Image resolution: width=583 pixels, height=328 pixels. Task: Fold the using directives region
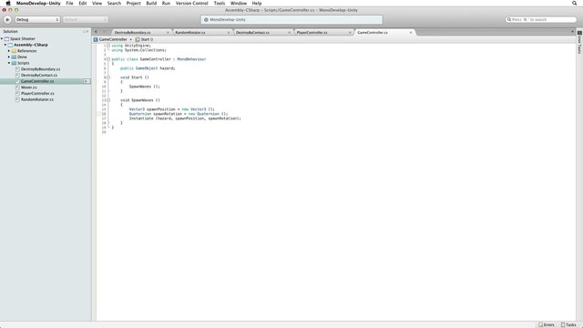(x=108, y=46)
